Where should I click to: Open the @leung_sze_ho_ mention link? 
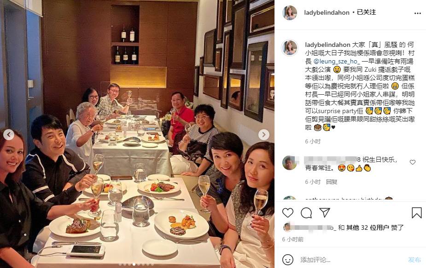337,62
